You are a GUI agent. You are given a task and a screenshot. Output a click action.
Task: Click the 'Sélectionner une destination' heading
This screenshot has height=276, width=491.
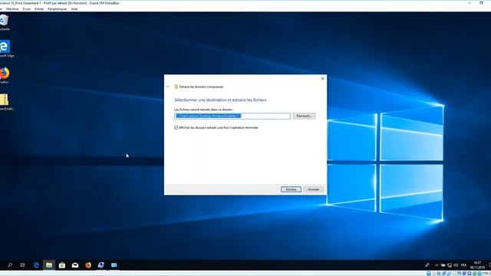[x=220, y=100]
